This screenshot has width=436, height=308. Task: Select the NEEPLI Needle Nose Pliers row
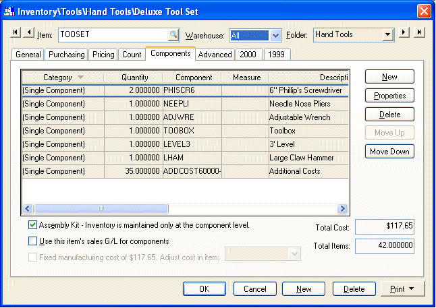pyautogui.click(x=184, y=104)
